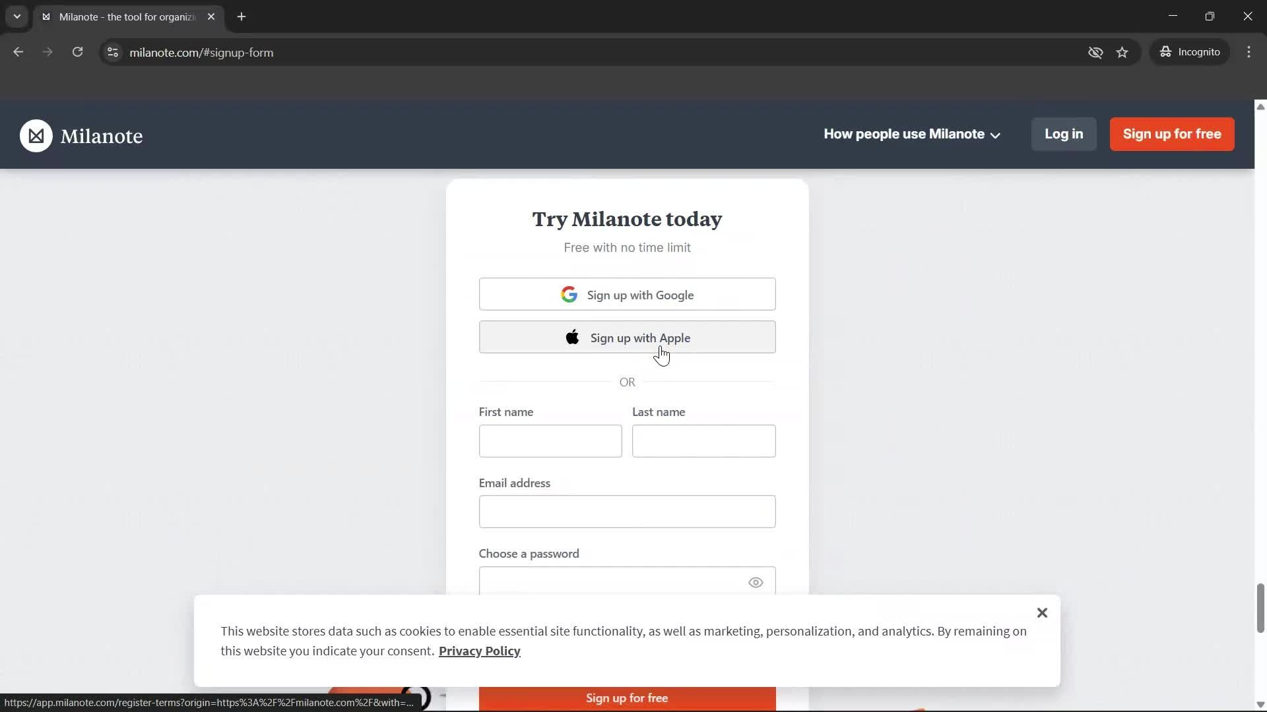Open the Privacy Policy link
This screenshot has width=1267, height=712.
(479, 651)
